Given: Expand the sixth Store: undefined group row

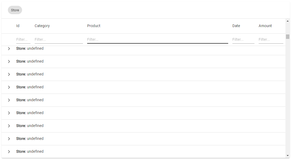Looking at the screenshot, I should click(x=9, y=113).
